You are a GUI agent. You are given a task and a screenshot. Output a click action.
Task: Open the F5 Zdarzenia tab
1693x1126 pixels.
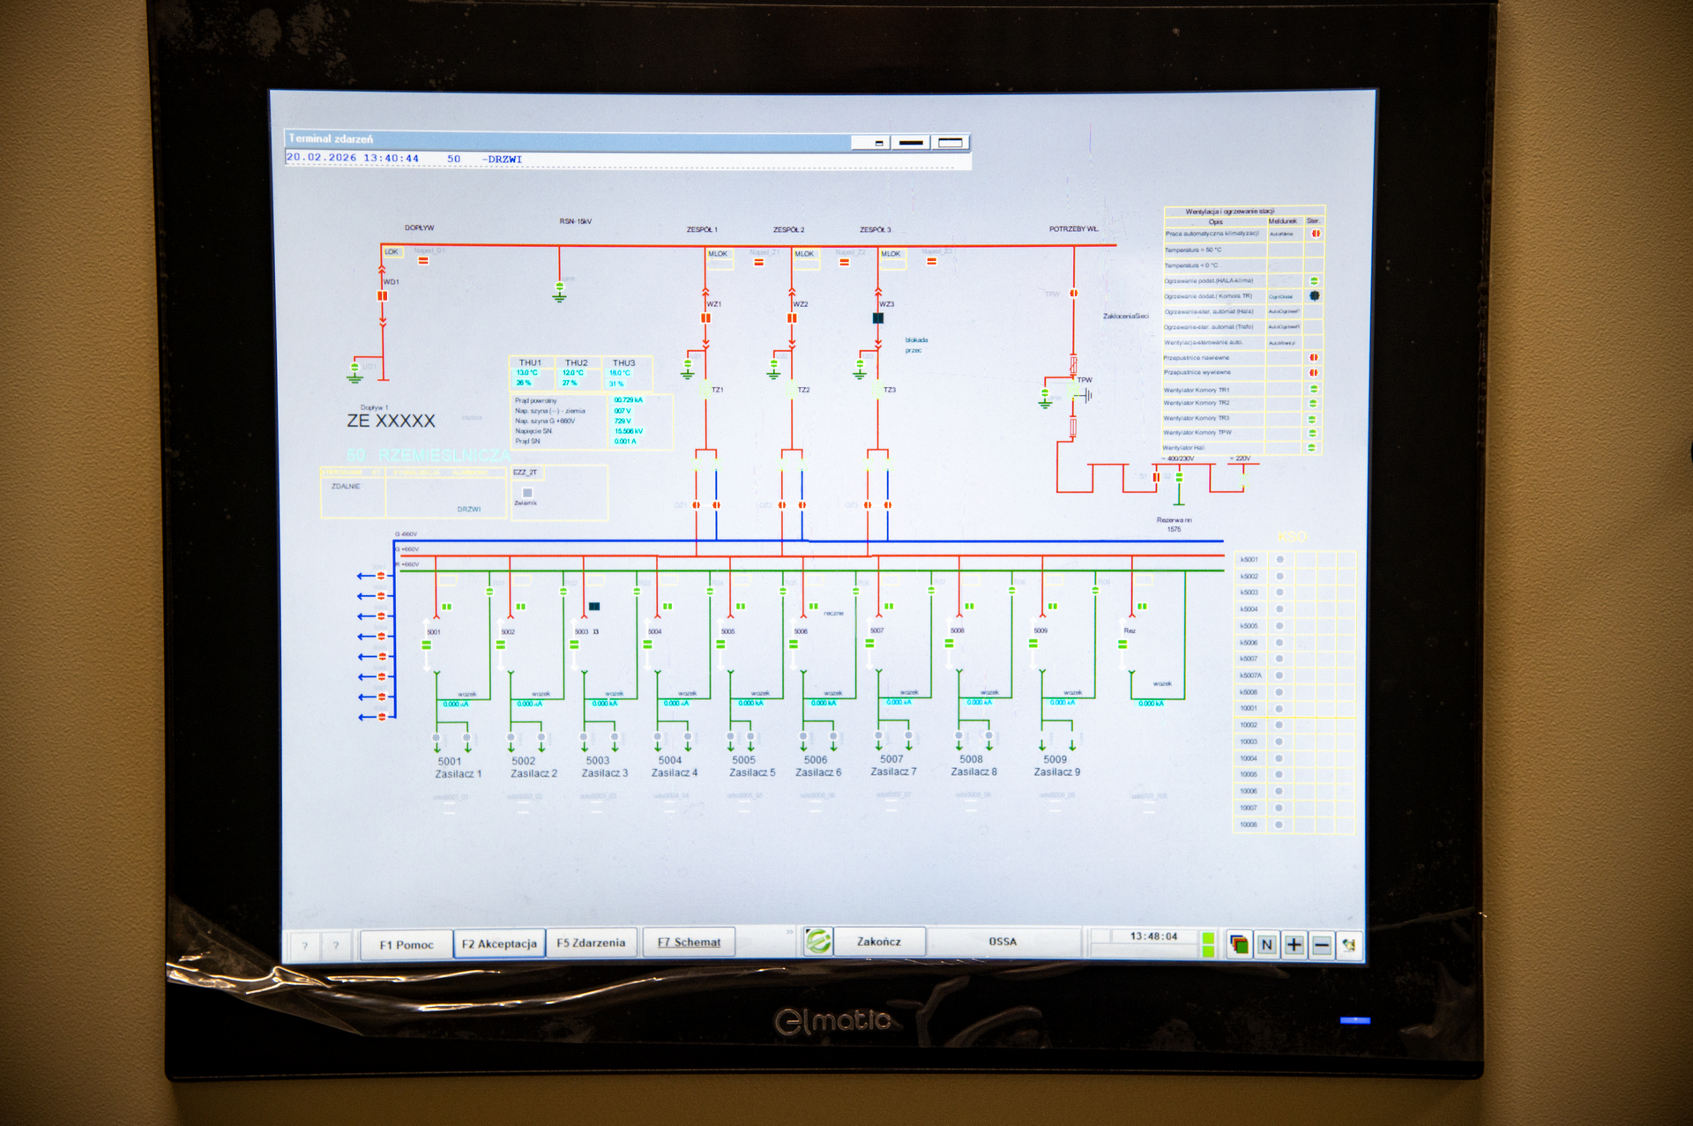(591, 943)
